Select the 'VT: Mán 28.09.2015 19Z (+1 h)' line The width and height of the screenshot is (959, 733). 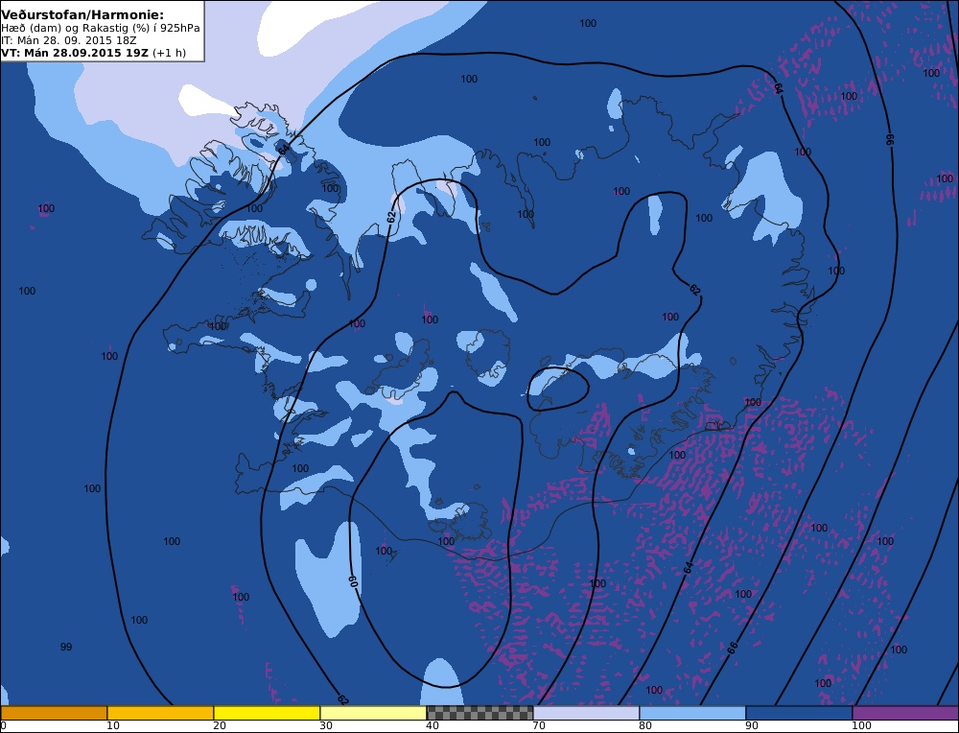[93, 53]
